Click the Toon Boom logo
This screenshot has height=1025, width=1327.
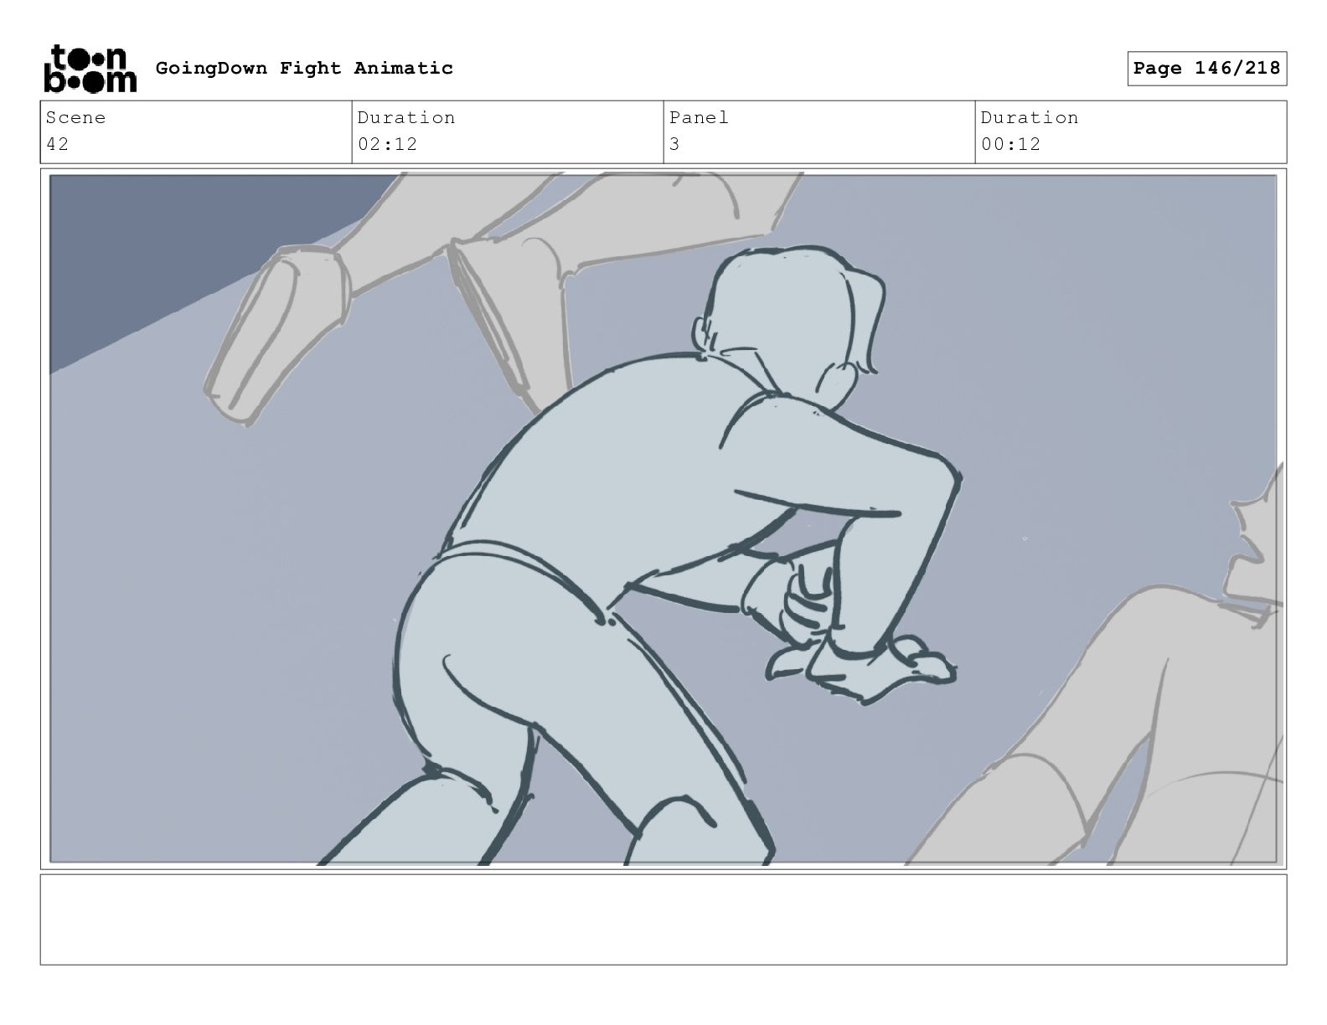coord(90,69)
